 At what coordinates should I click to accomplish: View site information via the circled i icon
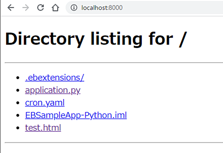pyautogui.click(x=74, y=8)
